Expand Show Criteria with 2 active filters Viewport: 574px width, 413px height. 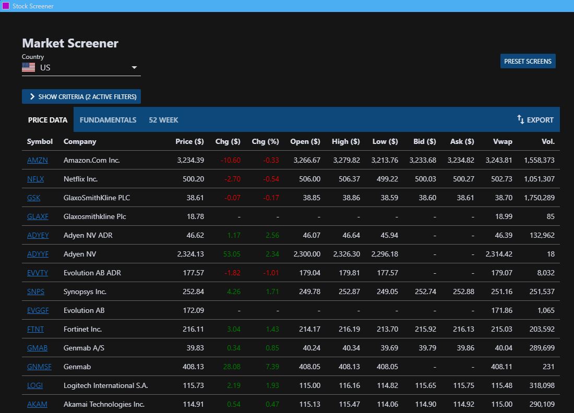81,96
